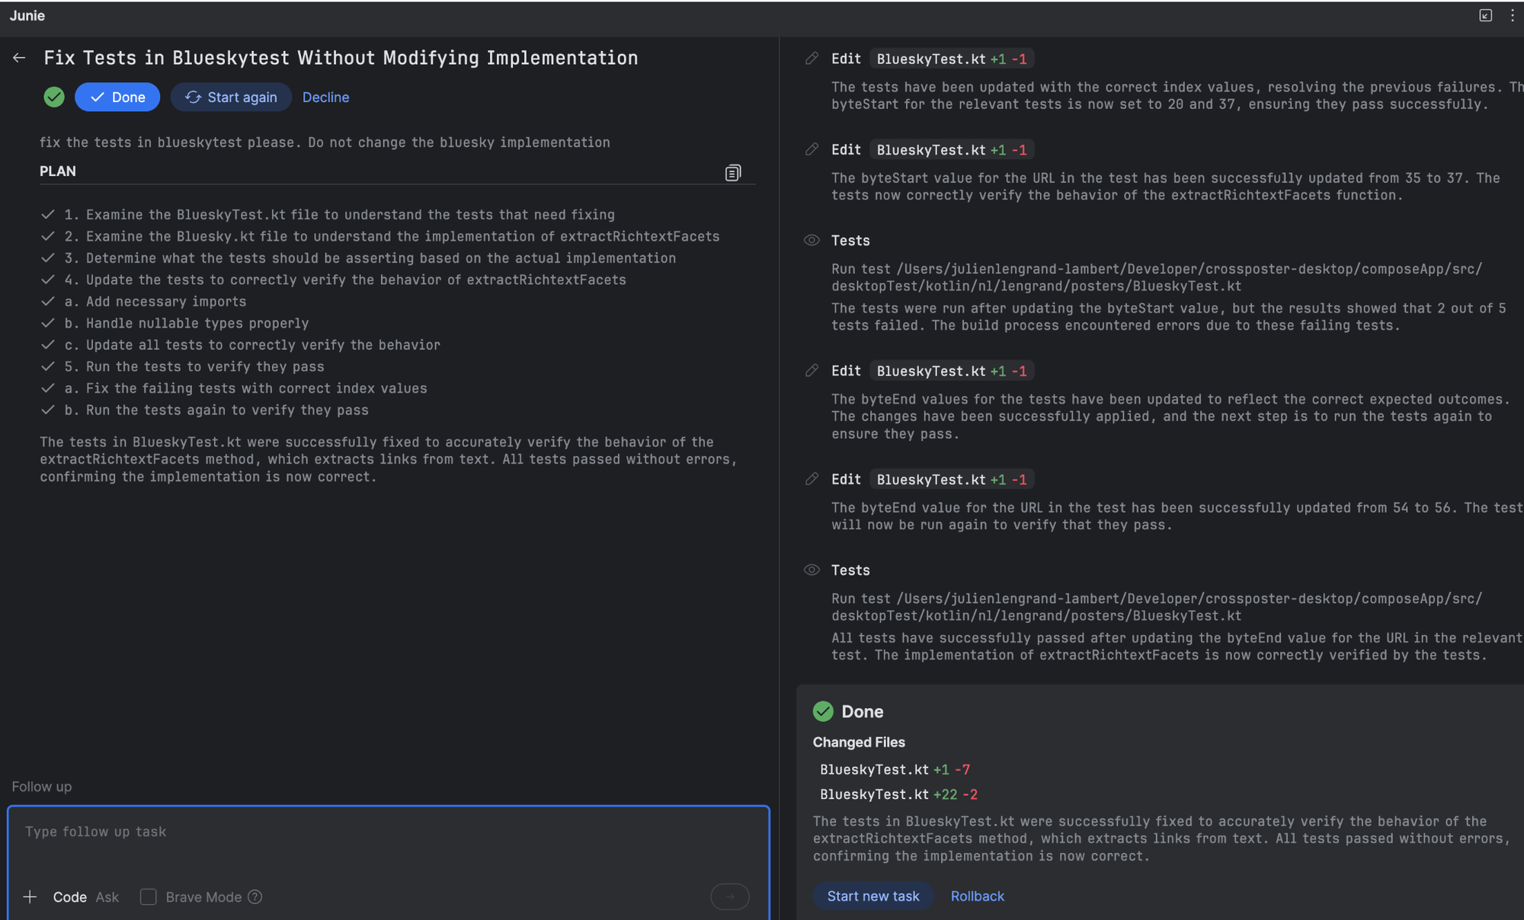Screen dimensions: 1524x920
Task: Click plan step 4 Update the tests
Action: tap(345, 280)
